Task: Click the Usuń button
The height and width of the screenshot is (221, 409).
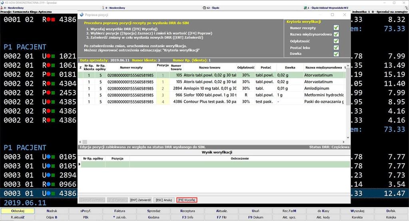Action: (x=255, y=211)
